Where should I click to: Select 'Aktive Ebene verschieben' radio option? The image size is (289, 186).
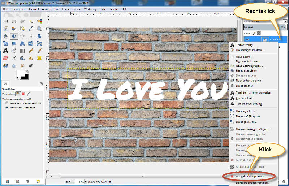6,108
